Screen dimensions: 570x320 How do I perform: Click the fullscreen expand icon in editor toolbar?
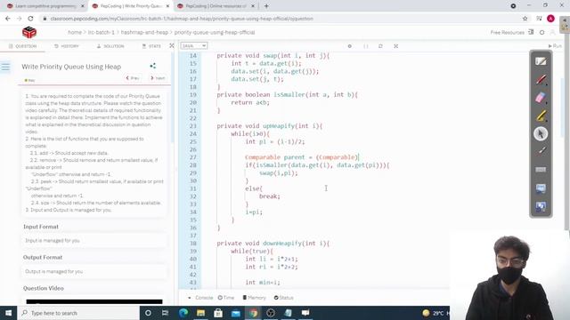pos(395,46)
